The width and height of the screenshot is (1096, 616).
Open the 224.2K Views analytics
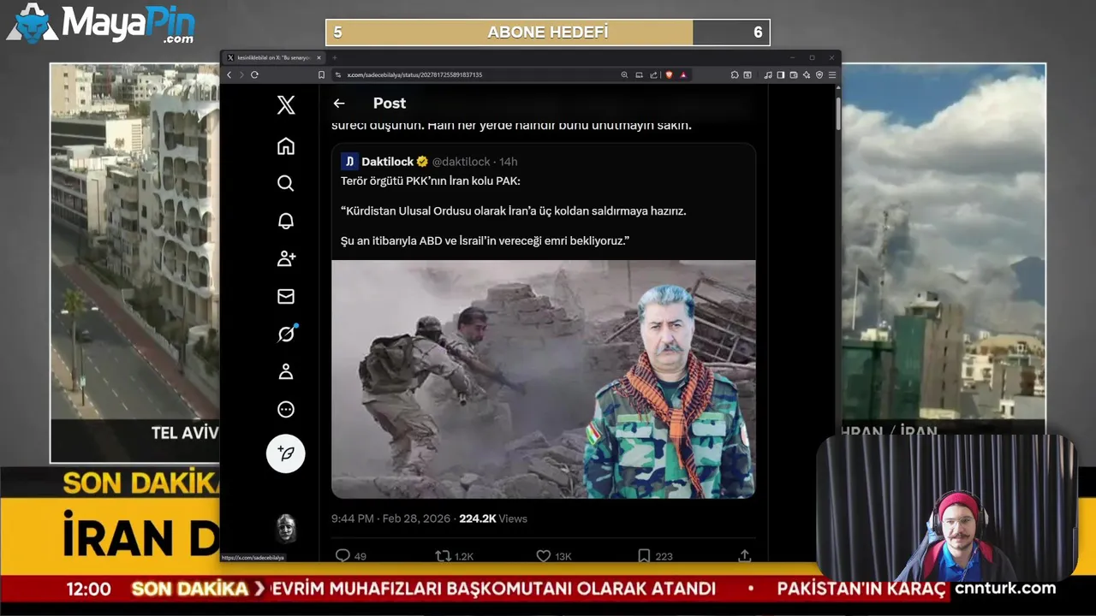click(x=493, y=518)
